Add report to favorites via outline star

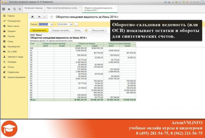[52, 17]
